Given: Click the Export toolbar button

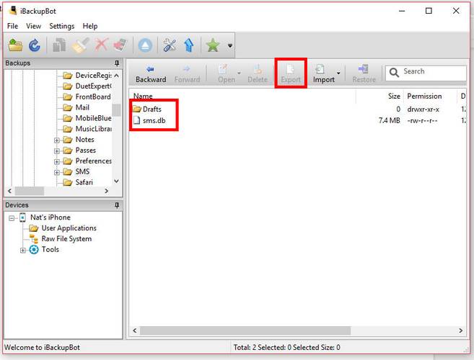Looking at the screenshot, I should pos(291,74).
